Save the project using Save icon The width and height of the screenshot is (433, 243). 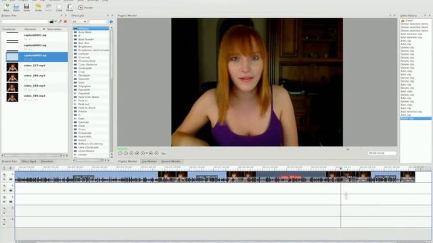click(x=26, y=7)
